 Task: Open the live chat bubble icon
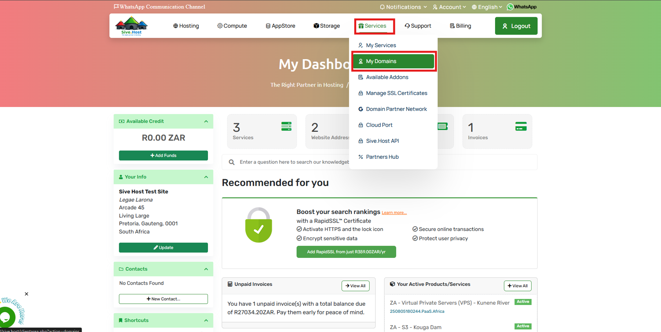6,317
